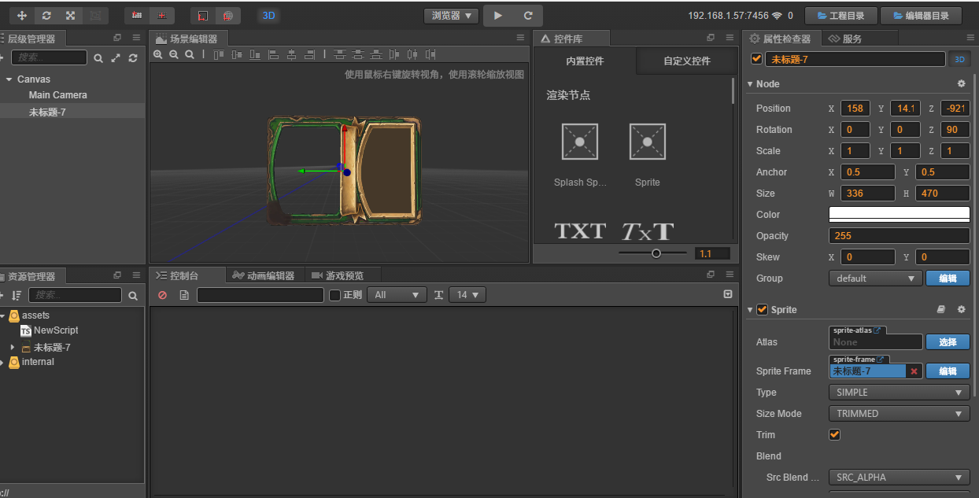Click the refresh preview icon
The width and height of the screenshot is (979, 498).
coord(527,15)
